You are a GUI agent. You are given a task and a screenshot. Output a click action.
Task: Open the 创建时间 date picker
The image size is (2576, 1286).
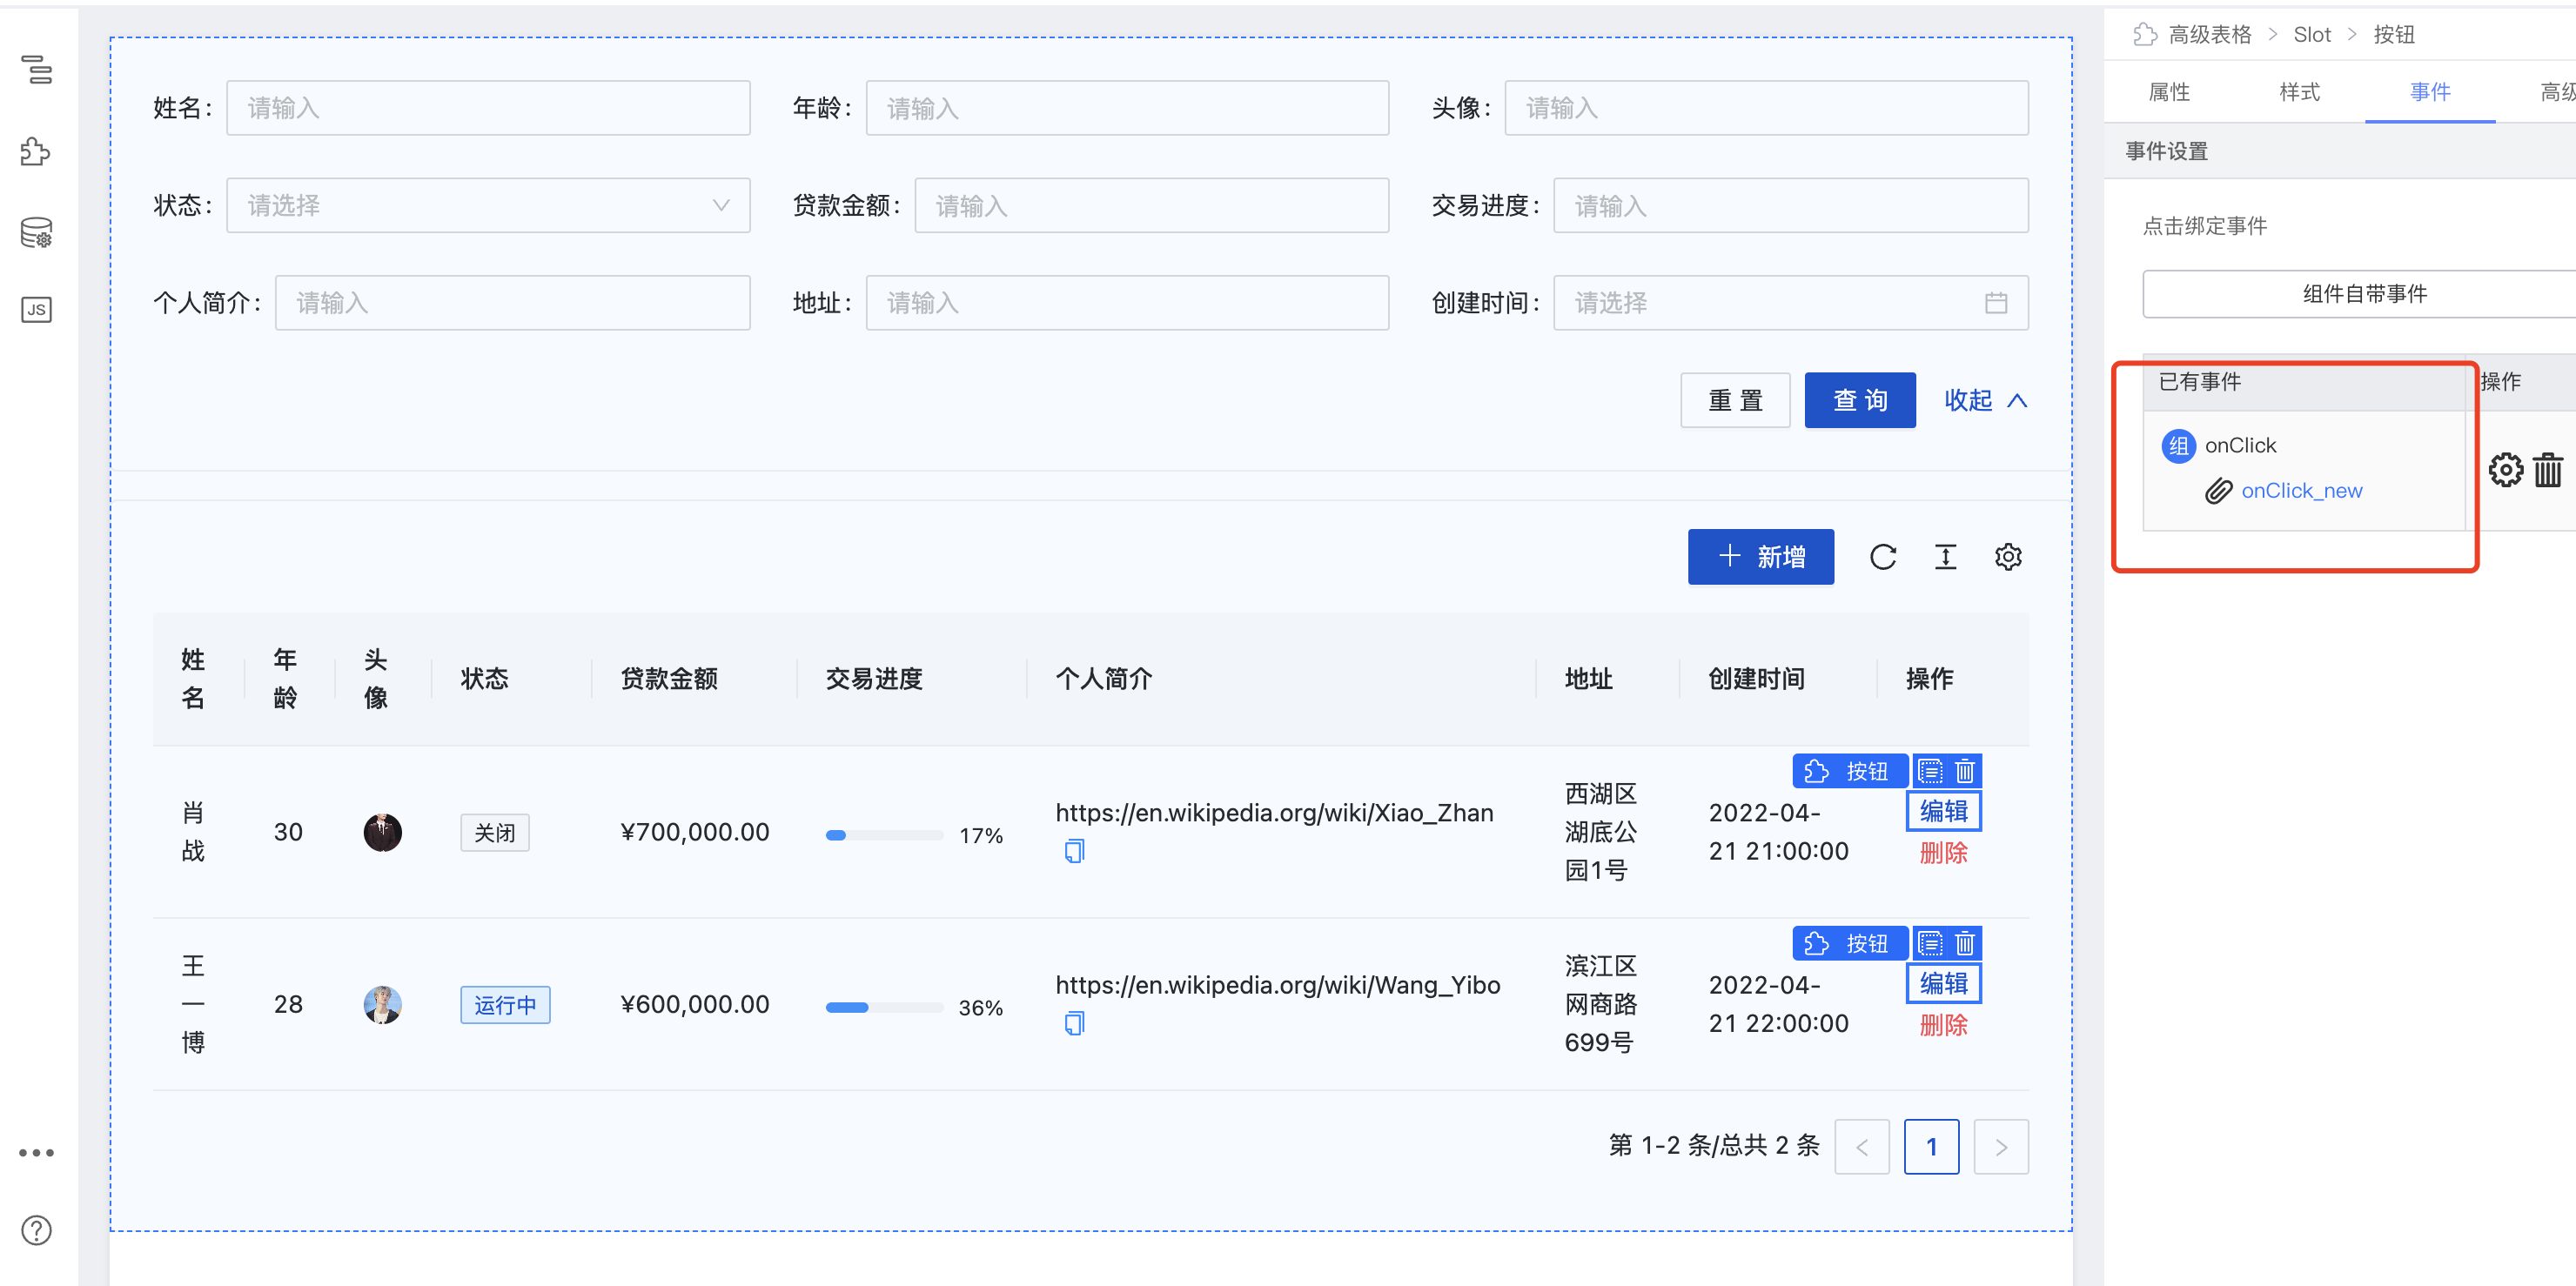tap(1790, 303)
